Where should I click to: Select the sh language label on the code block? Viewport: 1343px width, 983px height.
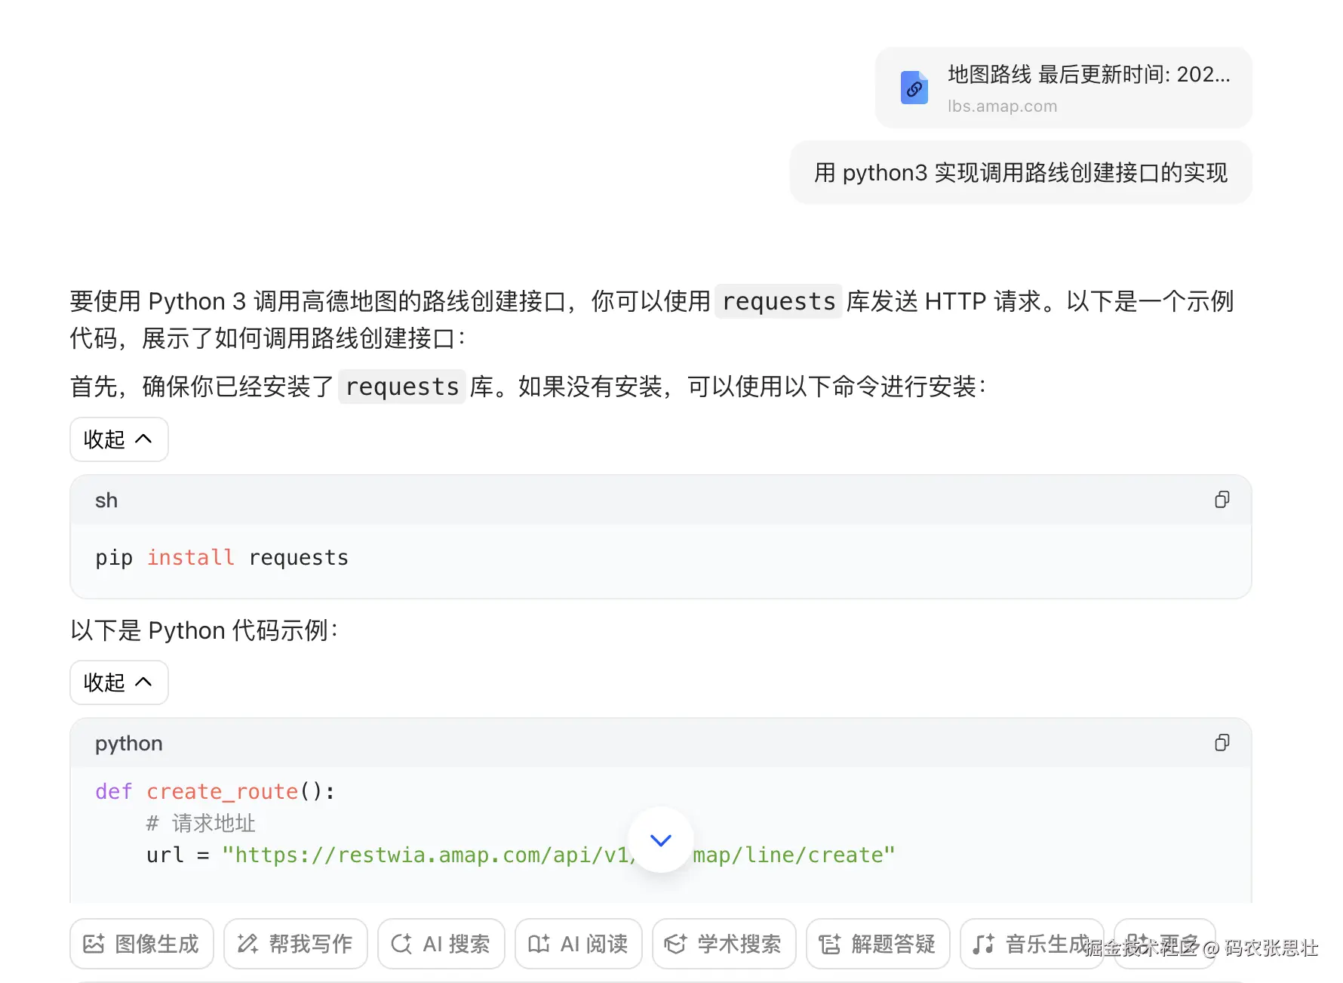106,499
